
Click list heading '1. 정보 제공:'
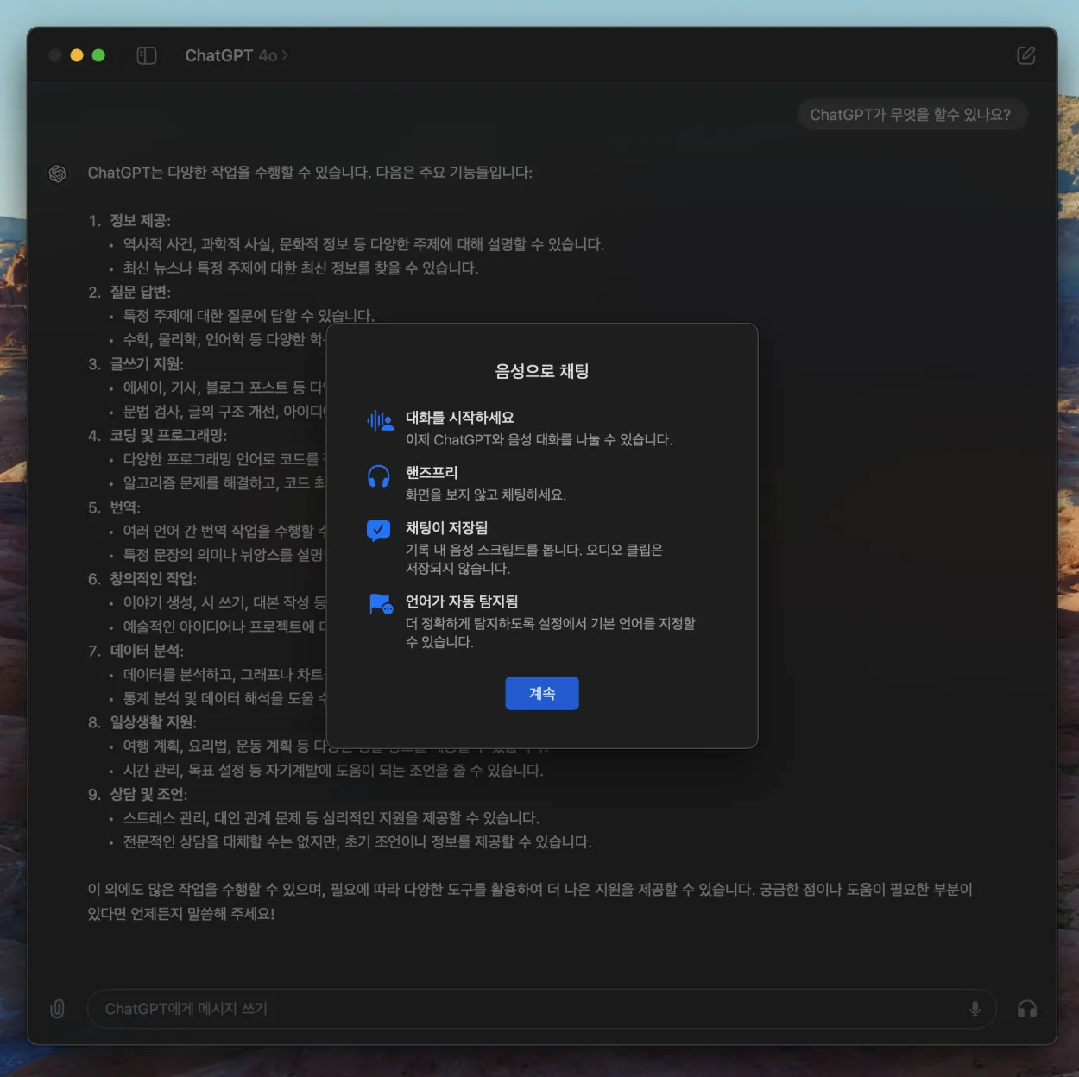pyautogui.click(x=130, y=221)
